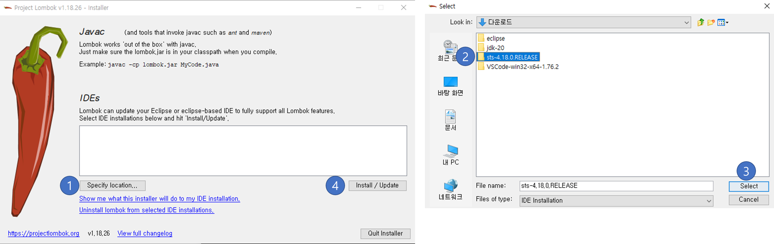Select the eclipse folder
The height and width of the screenshot is (244, 774).
coord(496,38)
